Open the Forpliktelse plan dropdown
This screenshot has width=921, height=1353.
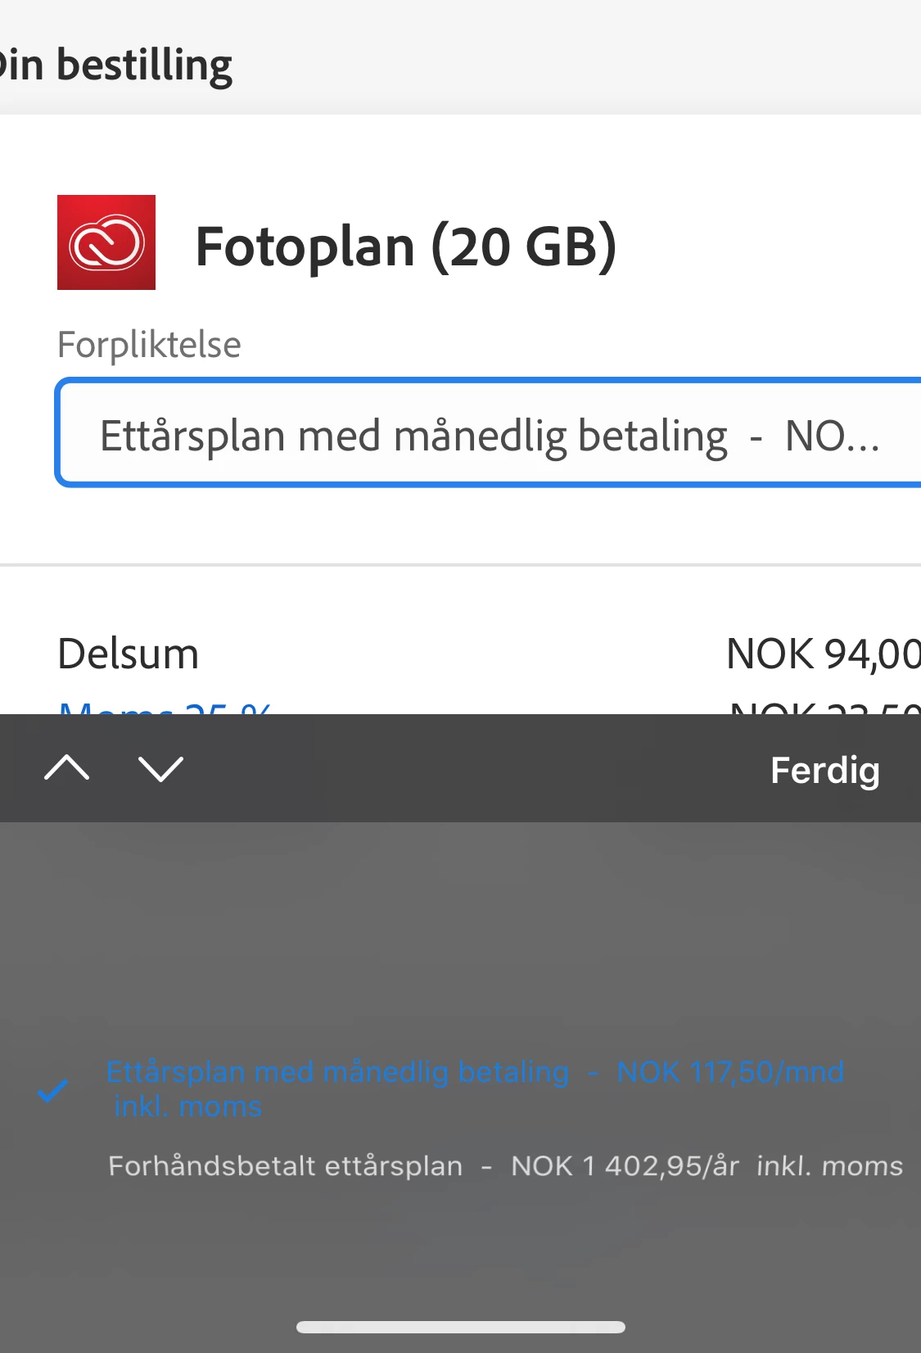(489, 432)
